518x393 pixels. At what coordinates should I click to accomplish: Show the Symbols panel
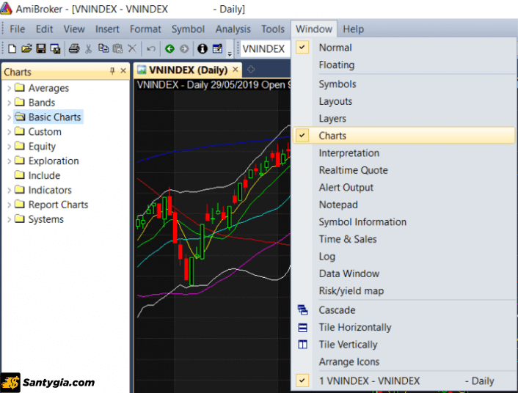coord(404,84)
